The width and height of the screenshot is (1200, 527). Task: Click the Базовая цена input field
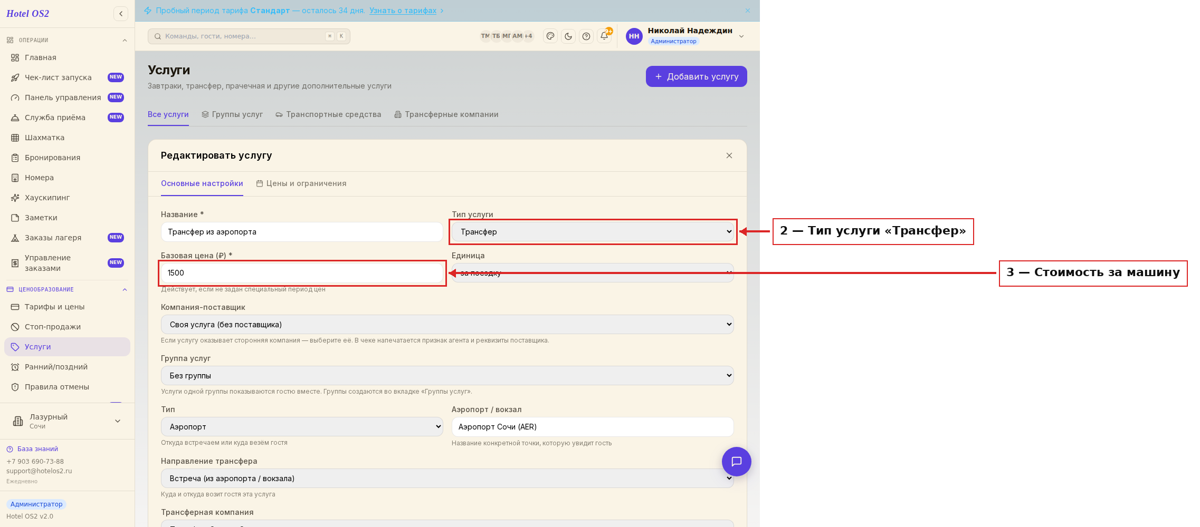coord(302,273)
